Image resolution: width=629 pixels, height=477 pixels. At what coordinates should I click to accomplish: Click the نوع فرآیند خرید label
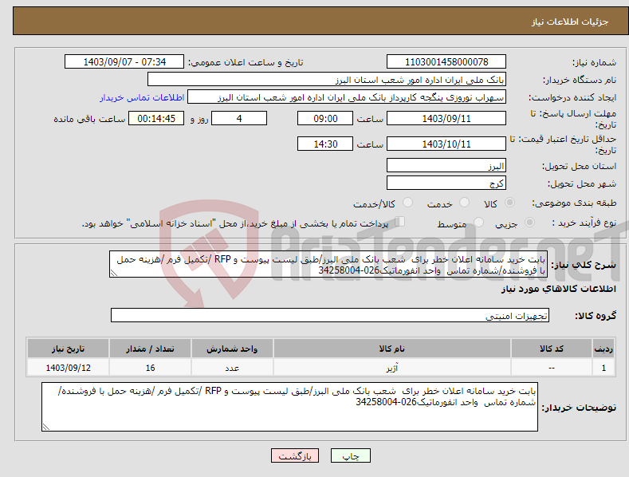point(584,223)
